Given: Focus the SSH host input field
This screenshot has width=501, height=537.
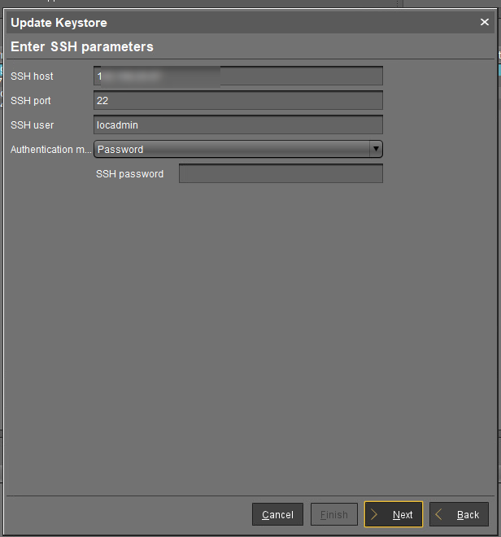Looking at the screenshot, I should click(237, 76).
